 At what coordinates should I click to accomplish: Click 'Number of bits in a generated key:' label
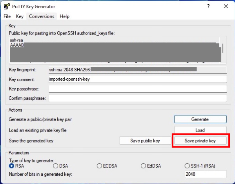[40, 174]
